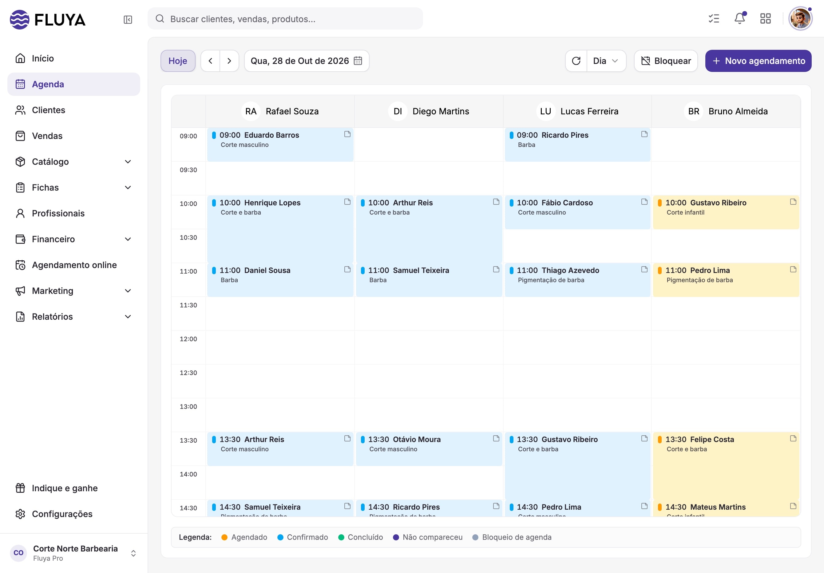Screen dimensions: 824x573
Task: Open note icon on Pedro Lima 11:00 appointment
Action: pyautogui.click(x=793, y=270)
